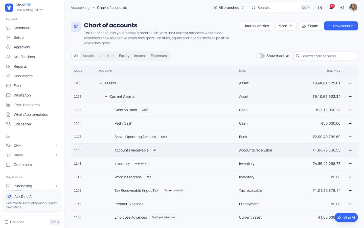Show the Expenses tab
Screen dimensions: 364x228
[159, 56]
